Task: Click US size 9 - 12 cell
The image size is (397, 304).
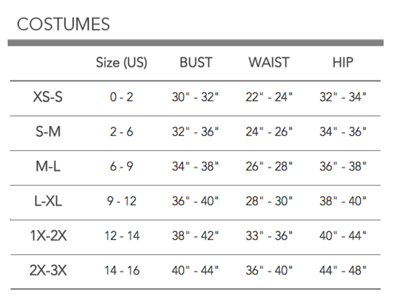Action: tap(121, 201)
